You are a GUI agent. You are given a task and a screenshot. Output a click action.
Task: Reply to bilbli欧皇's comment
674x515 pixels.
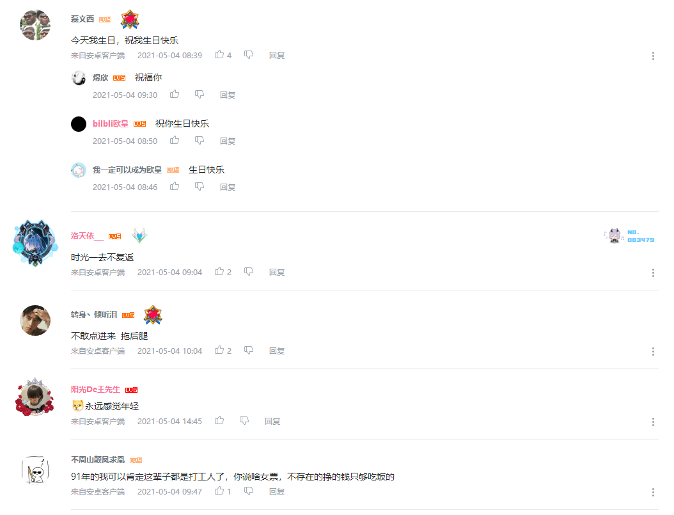228,141
